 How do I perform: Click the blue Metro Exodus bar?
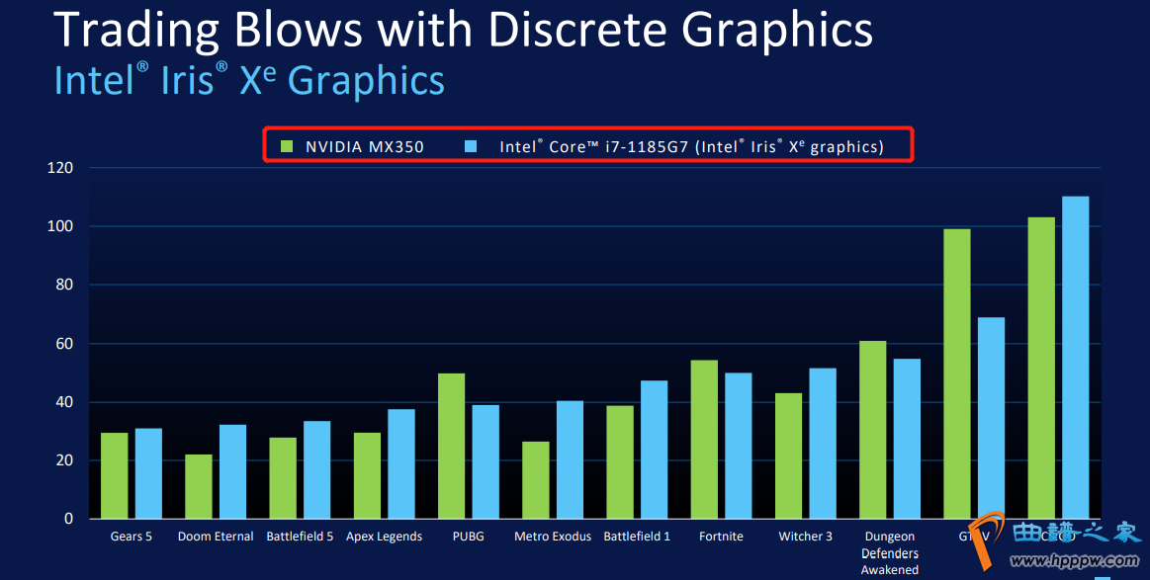[570, 459]
